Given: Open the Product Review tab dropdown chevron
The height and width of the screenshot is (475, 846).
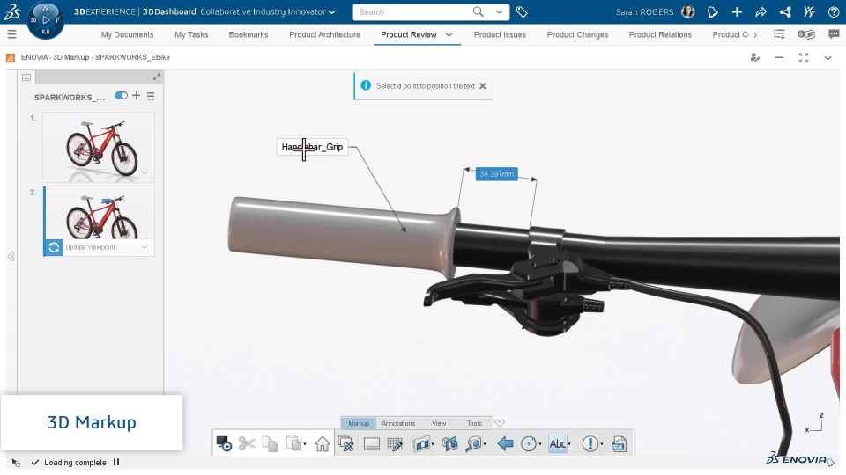Looking at the screenshot, I should coord(449,34).
